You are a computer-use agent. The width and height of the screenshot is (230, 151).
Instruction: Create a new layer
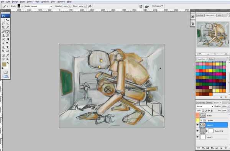[221, 148]
